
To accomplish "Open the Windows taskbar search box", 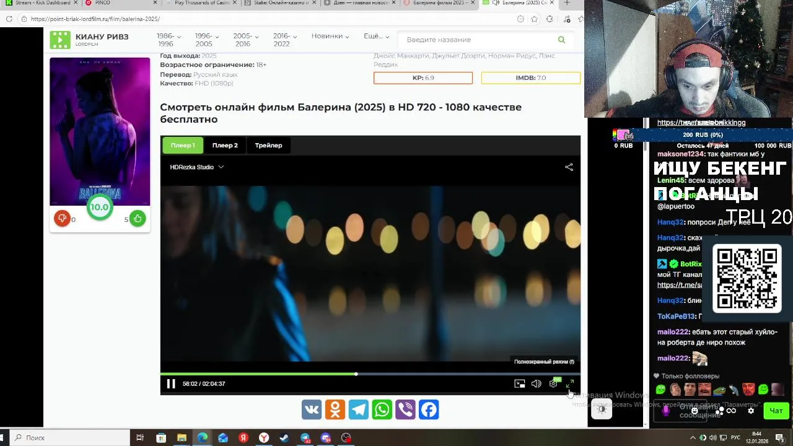I will pos(69,438).
